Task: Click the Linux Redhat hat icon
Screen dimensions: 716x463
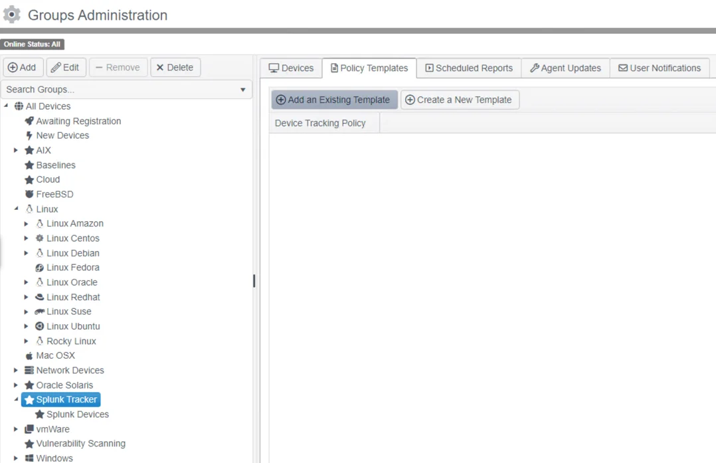Action: point(40,297)
